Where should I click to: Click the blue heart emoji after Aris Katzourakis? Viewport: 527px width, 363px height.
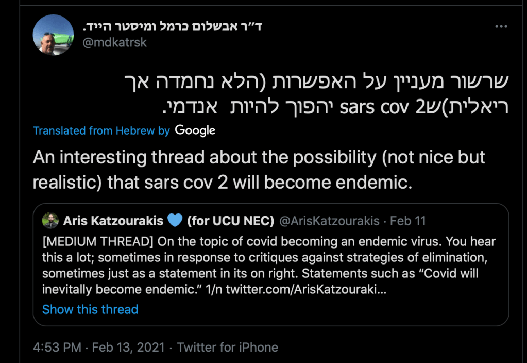(x=175, y=221)
